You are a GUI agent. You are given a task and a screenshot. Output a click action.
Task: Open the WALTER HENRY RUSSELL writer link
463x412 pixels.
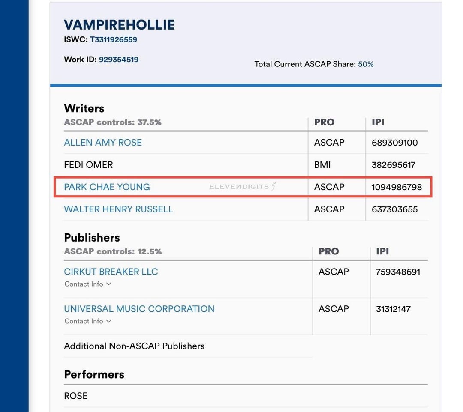tap(119, 209)
